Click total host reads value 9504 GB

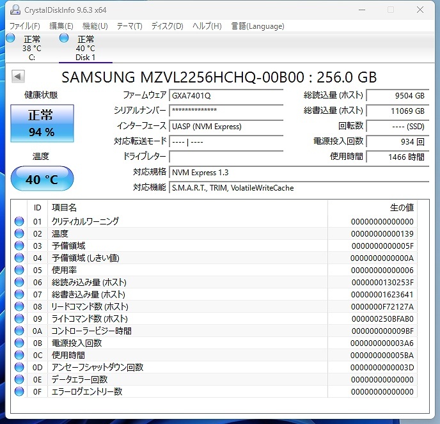pyautogui.click(x=398, y=96)
